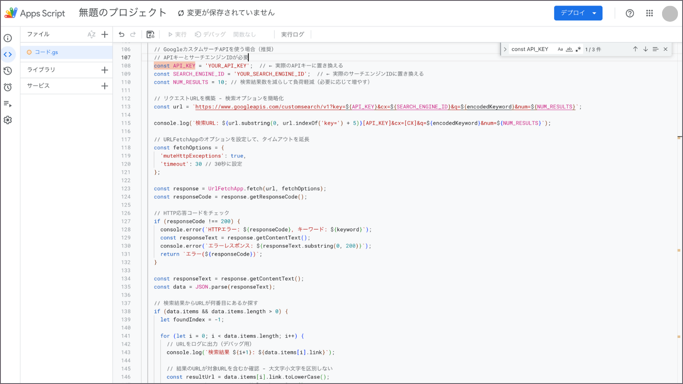Click line number 127 in the gutter
Viewport: 683px width, 384px height.
click(x=126, y=221)
